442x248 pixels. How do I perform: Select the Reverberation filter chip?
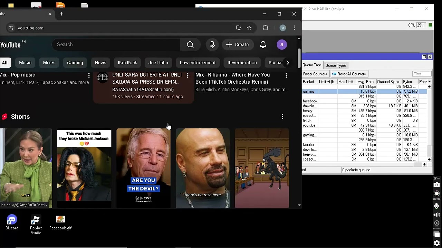point(242,63)
